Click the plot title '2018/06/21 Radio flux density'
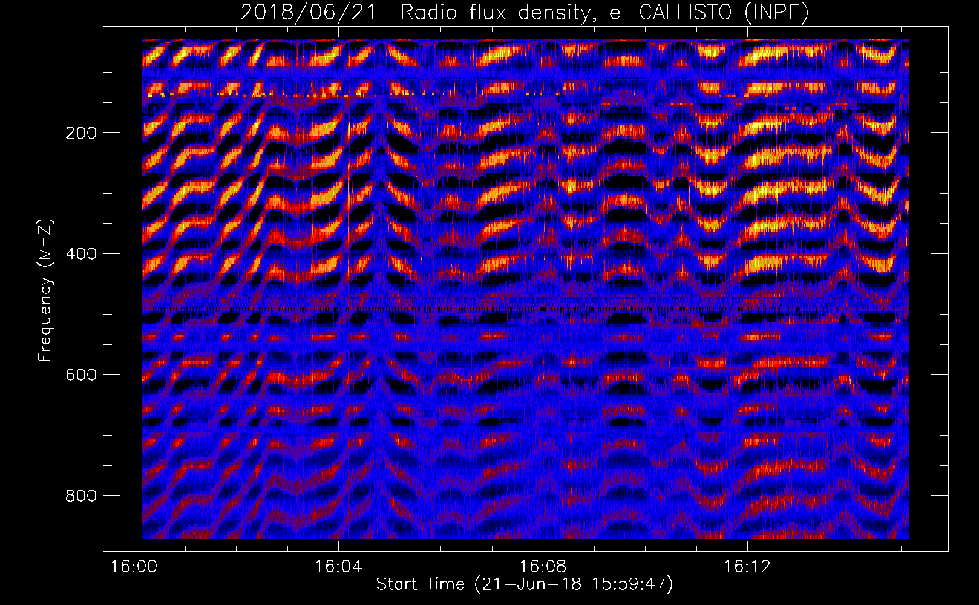This screenshot has width=979, height=605. 525,12
